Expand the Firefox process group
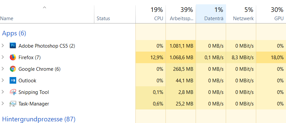Viewport: 286px width, 123px height. coord(3,57)
